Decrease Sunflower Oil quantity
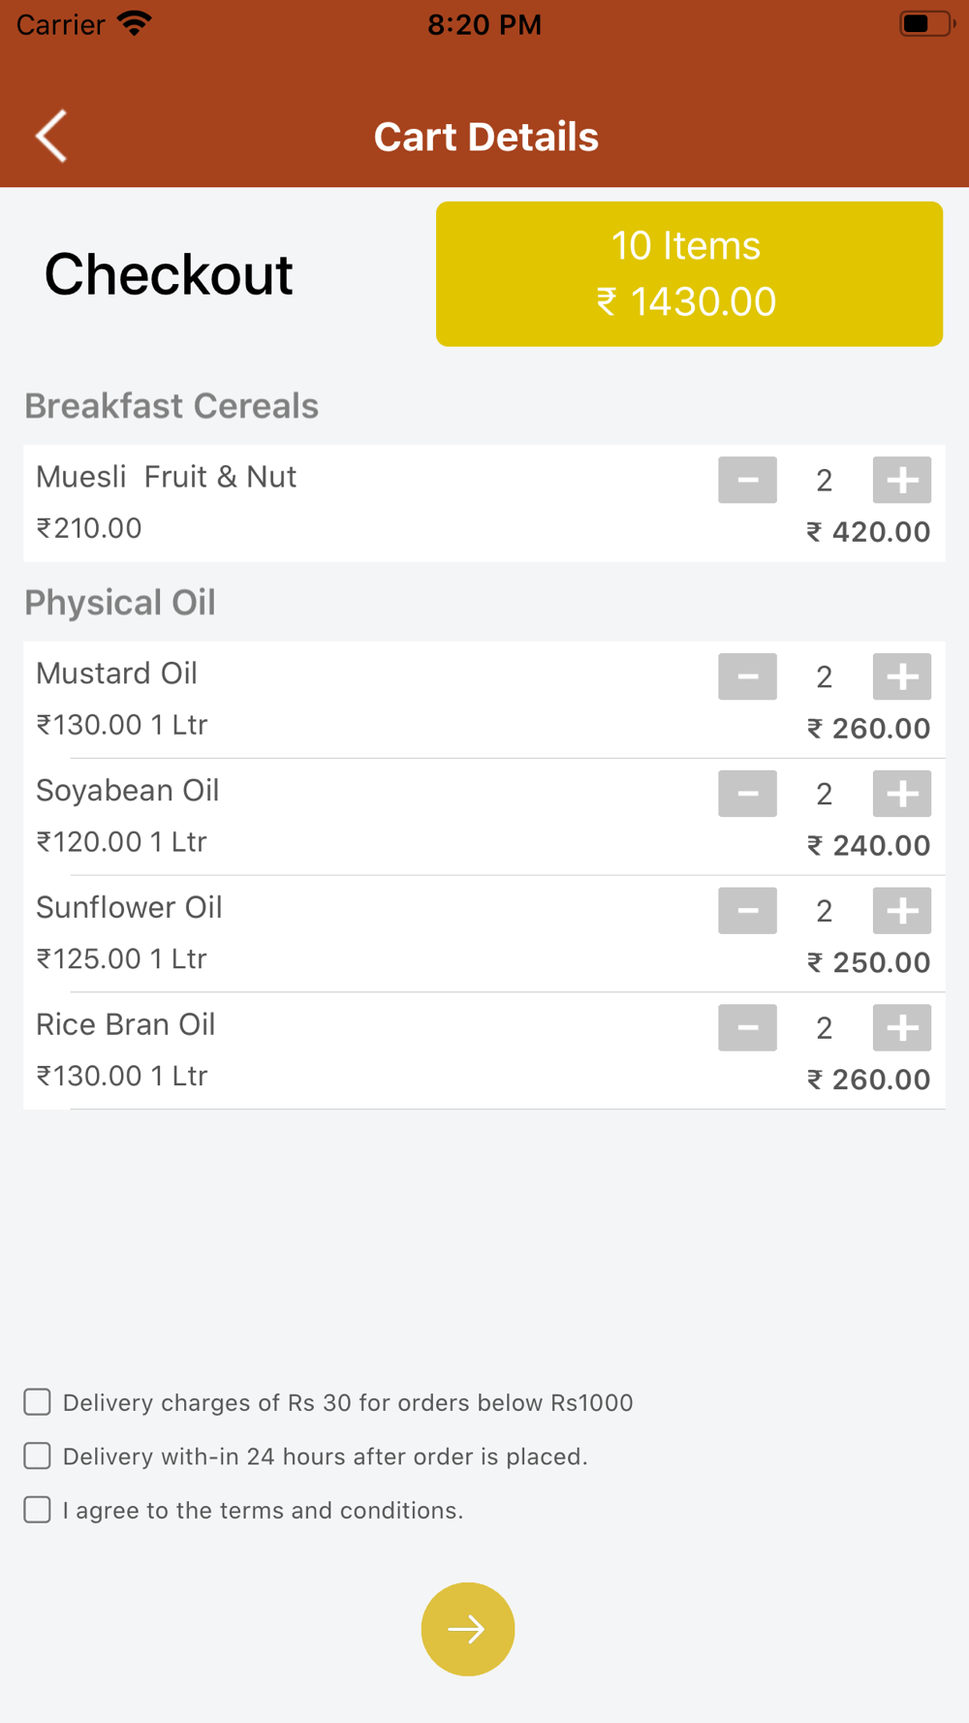969x1723 pixels. (x=747, y=911)
